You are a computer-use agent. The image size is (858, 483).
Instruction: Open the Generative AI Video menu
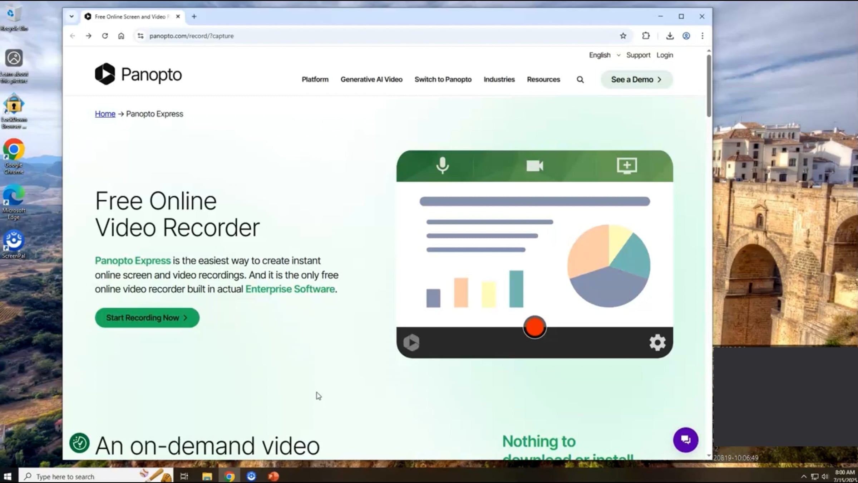[371, 79]
